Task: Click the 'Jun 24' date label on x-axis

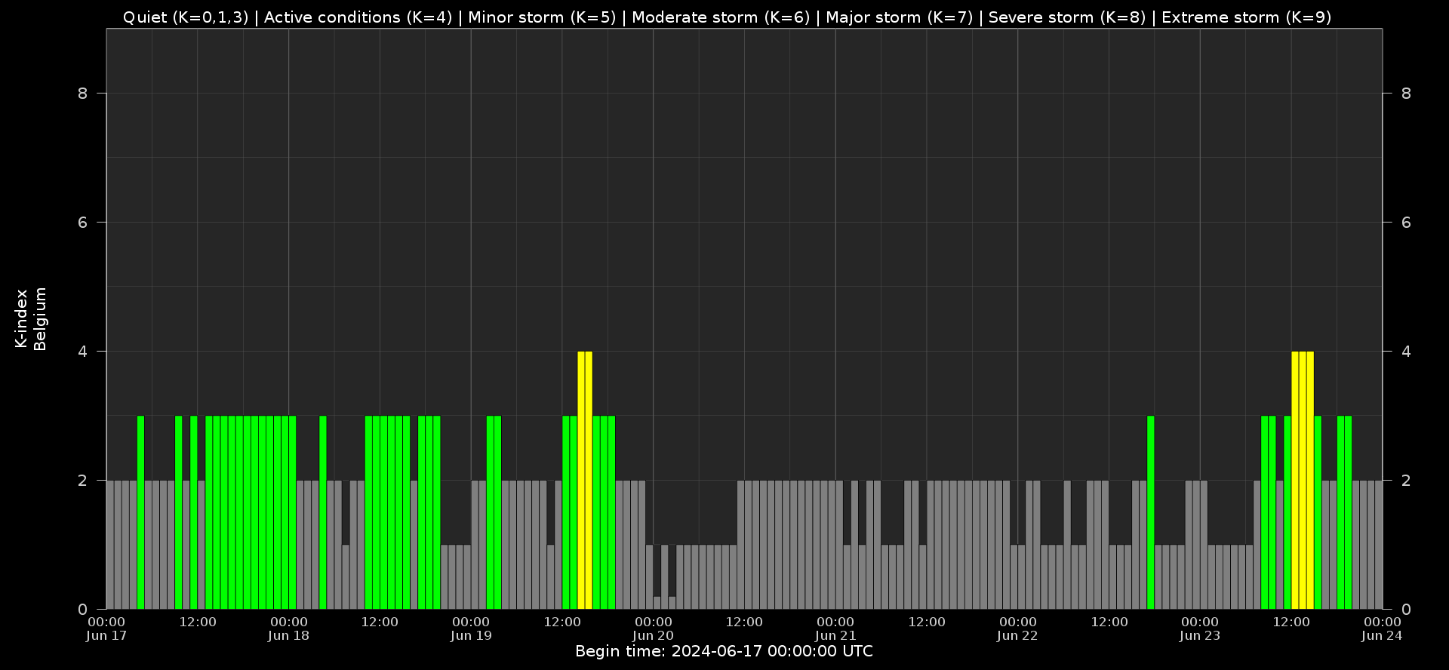Action: pyautogui.click(x=1382, y=635)
